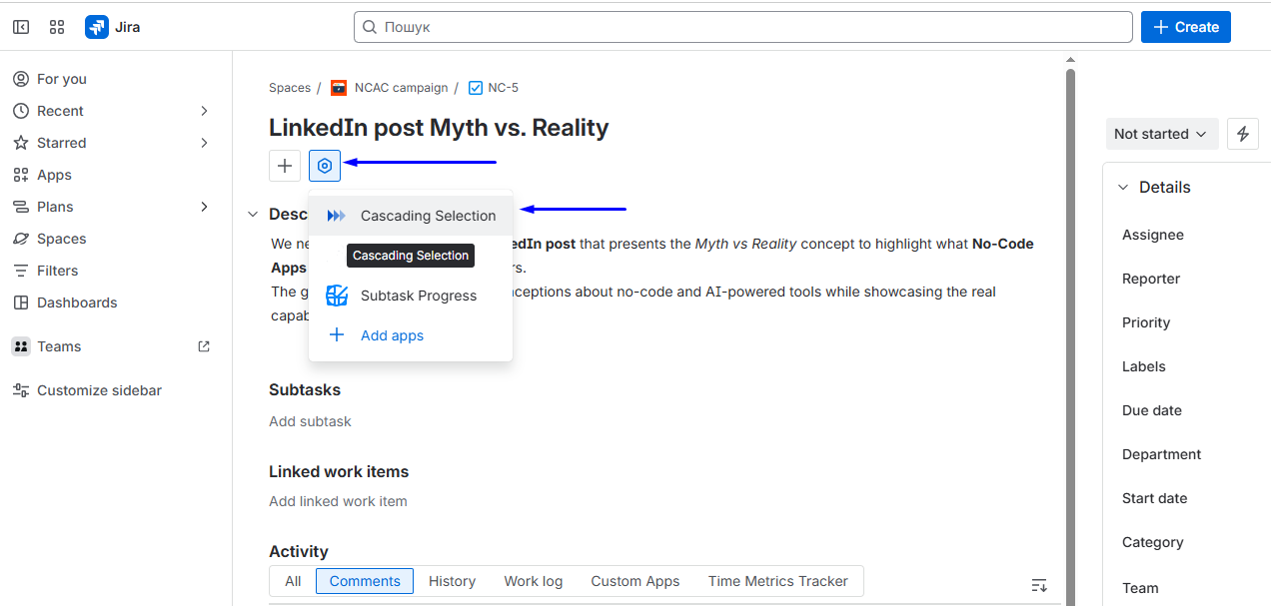The image size is (1271, 606).
Task: Click Add apps link in menu
Action: point(392,335)
